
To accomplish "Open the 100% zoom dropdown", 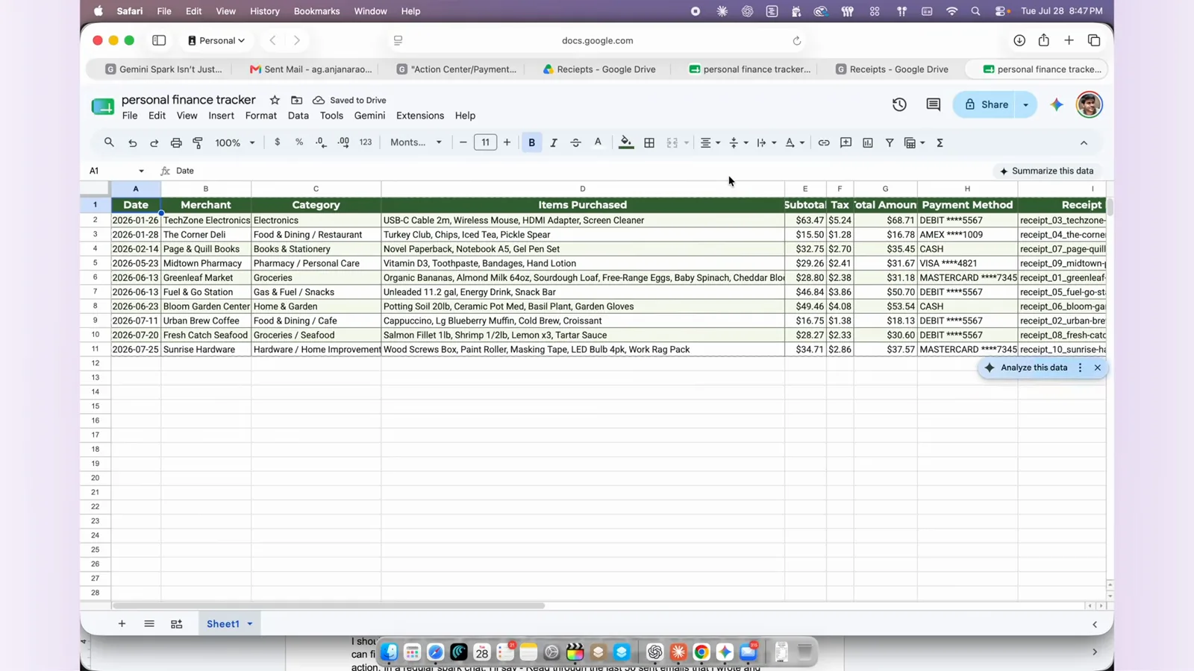I will coord(235,142).
